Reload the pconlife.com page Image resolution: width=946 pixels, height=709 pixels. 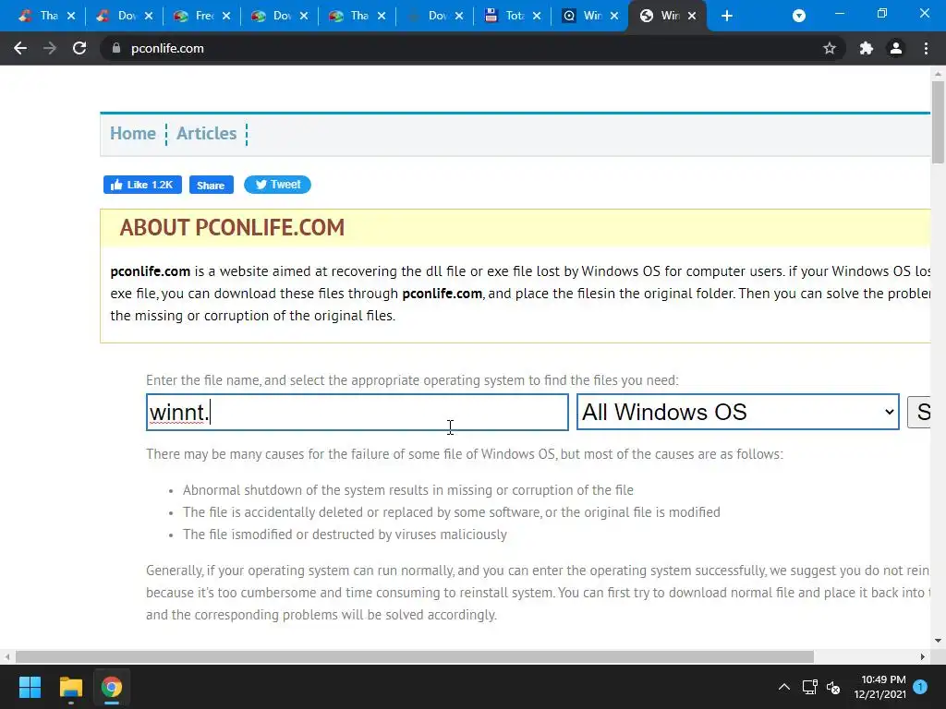(x=79, y=48)
